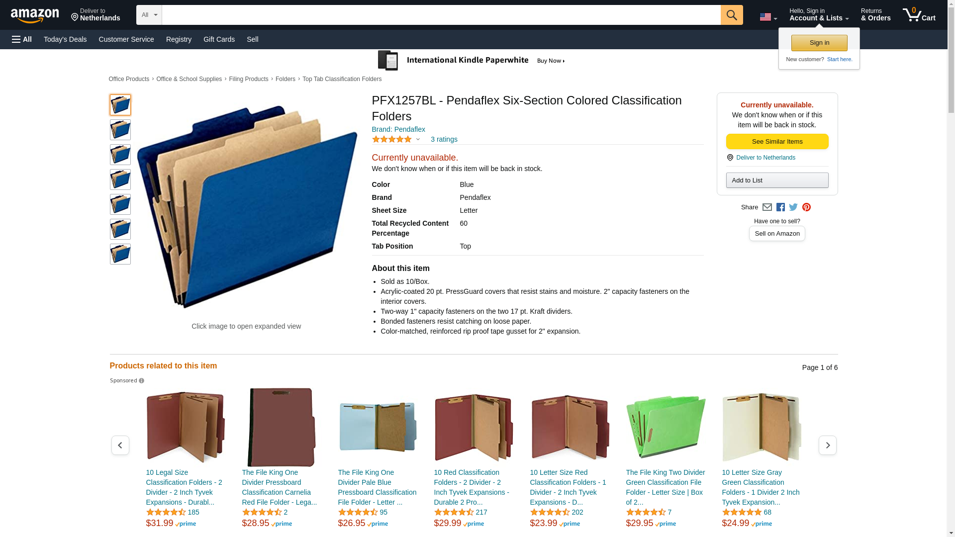Select the second product thumbnail image
The height and width of the screenshot is (537, 955).
tap(120, 130)
